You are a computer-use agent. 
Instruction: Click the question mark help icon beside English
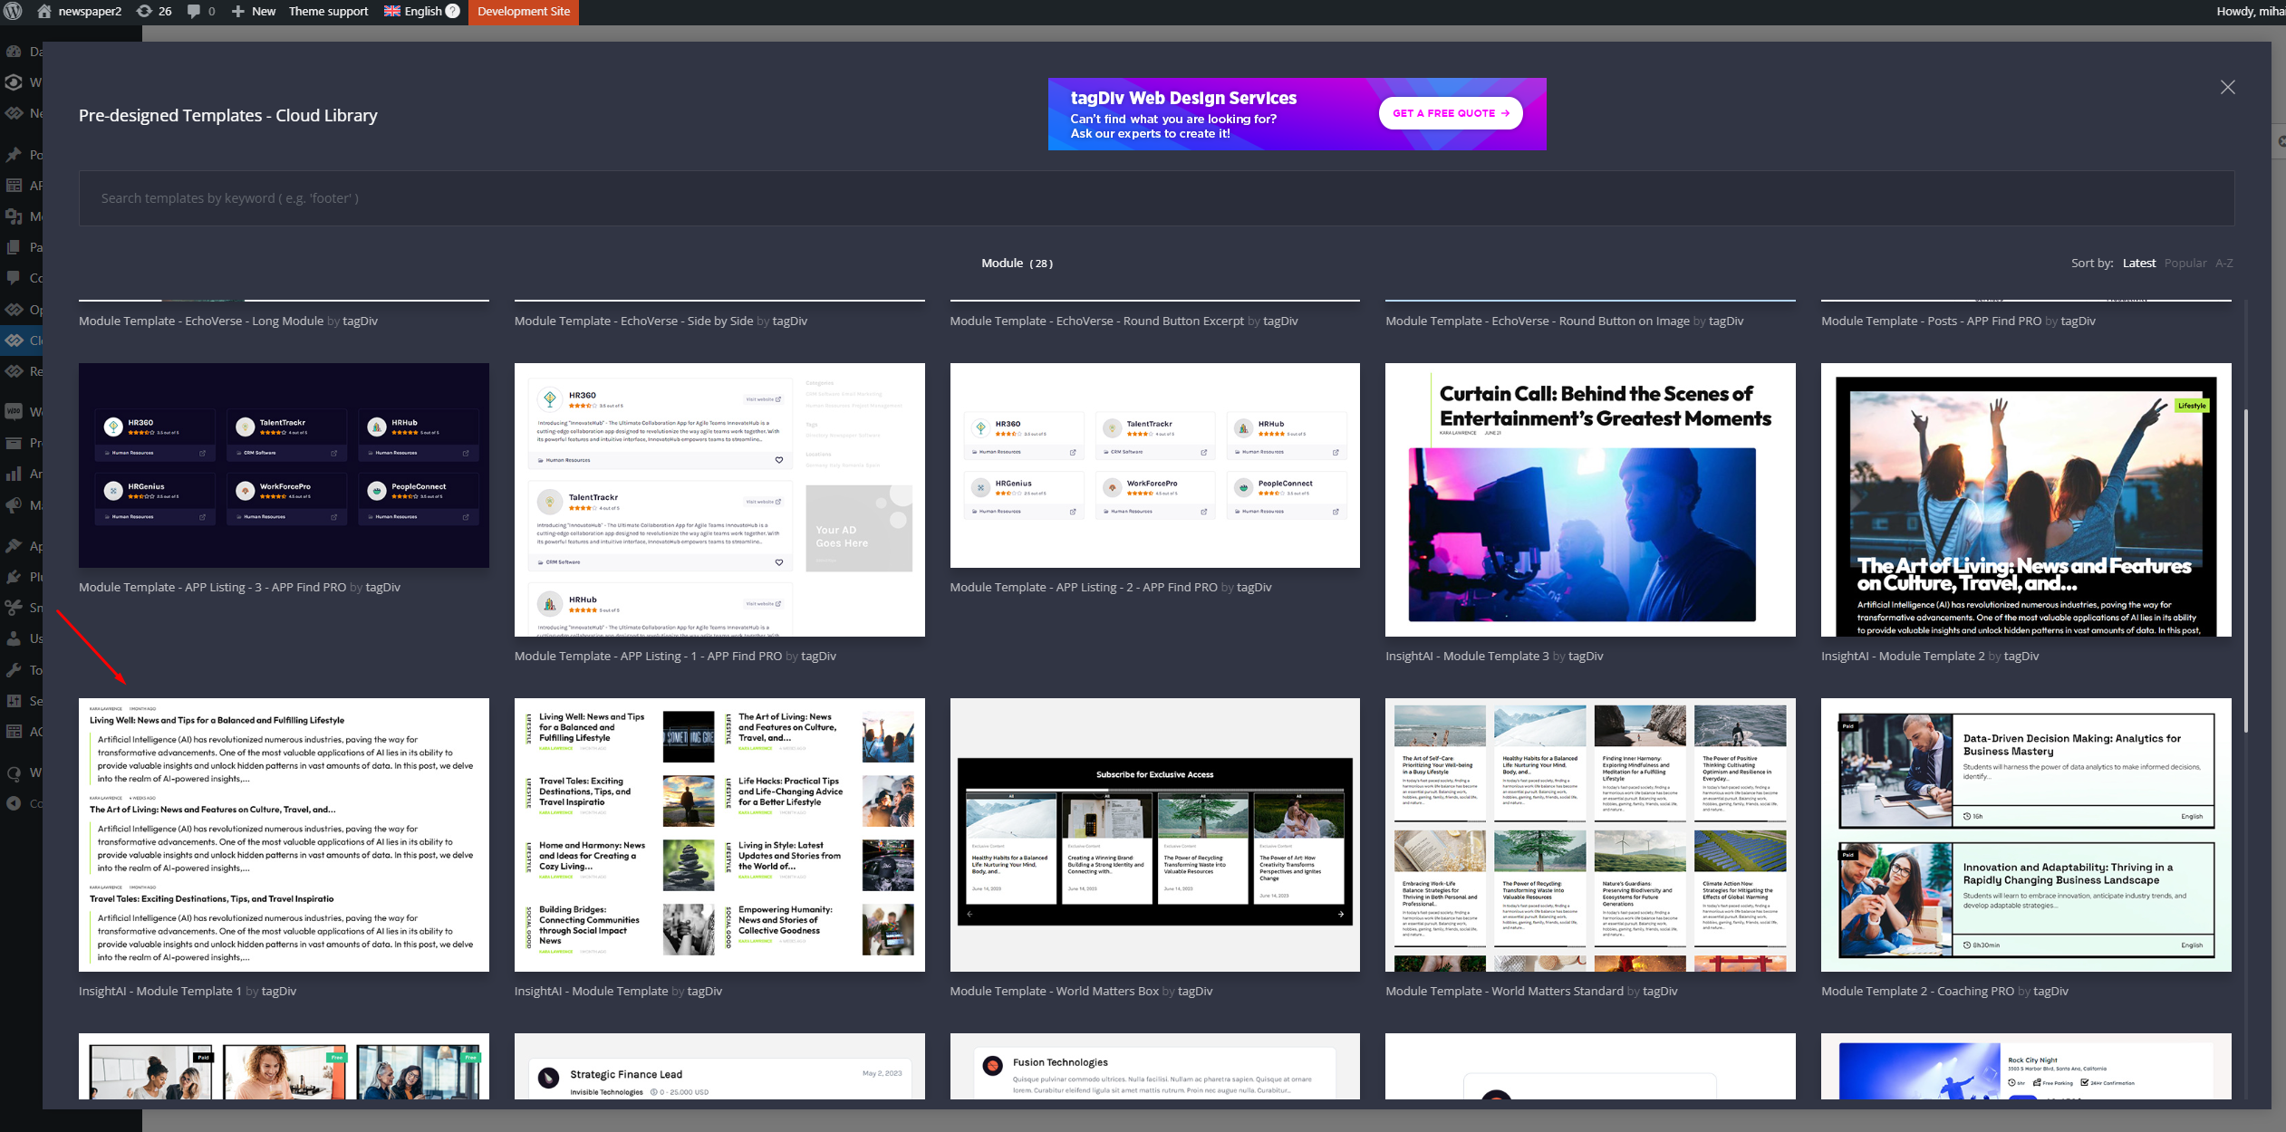[x=453, y=11]
